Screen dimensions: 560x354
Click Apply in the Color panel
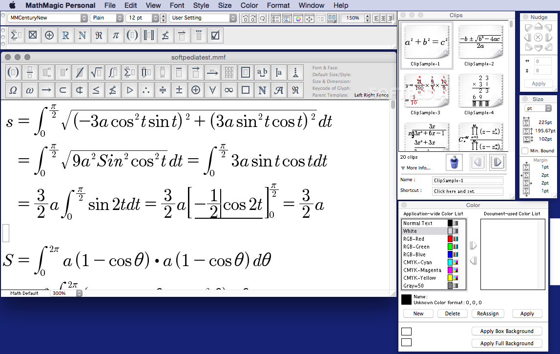(527, 313)
